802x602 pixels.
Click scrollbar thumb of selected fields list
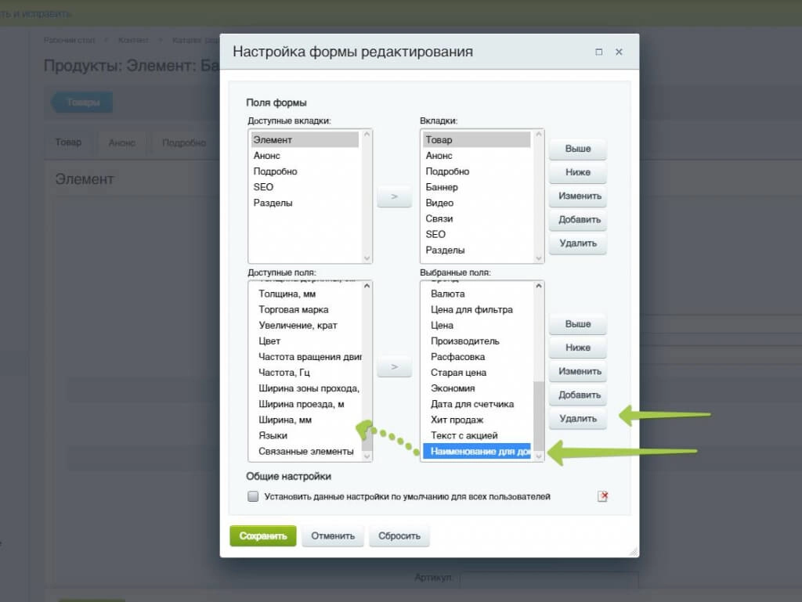(538, 416)
